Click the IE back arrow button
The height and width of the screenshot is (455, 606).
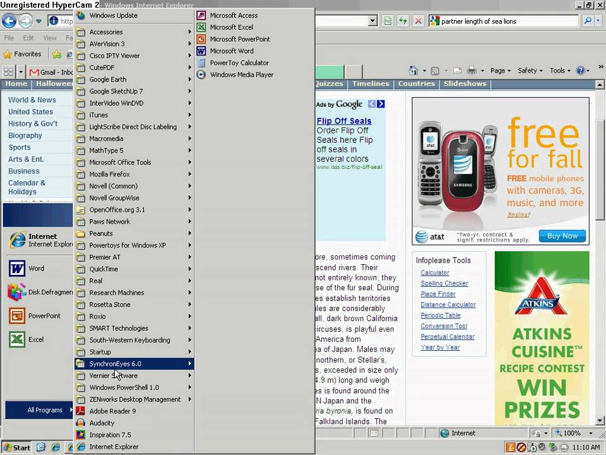coord(9,21)
